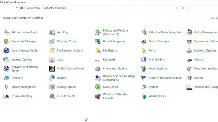Click the Sync Center icon
218x122 pixels.
(98, 87)
